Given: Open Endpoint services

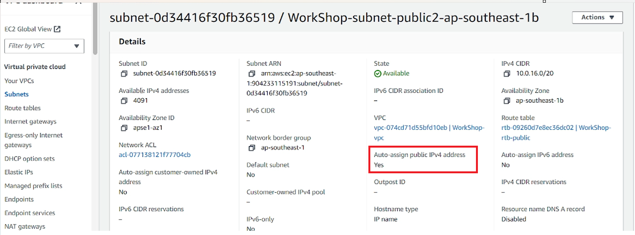Looking at the screenshot, I should [x=30, y=213].
